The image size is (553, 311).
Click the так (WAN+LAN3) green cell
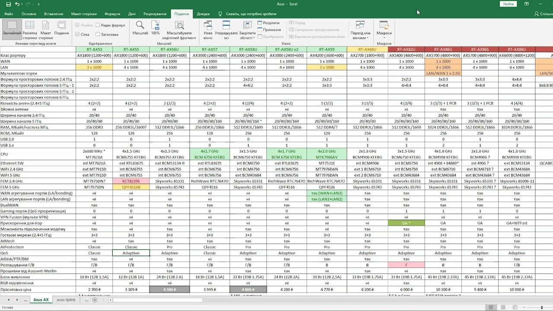point(327,193)
